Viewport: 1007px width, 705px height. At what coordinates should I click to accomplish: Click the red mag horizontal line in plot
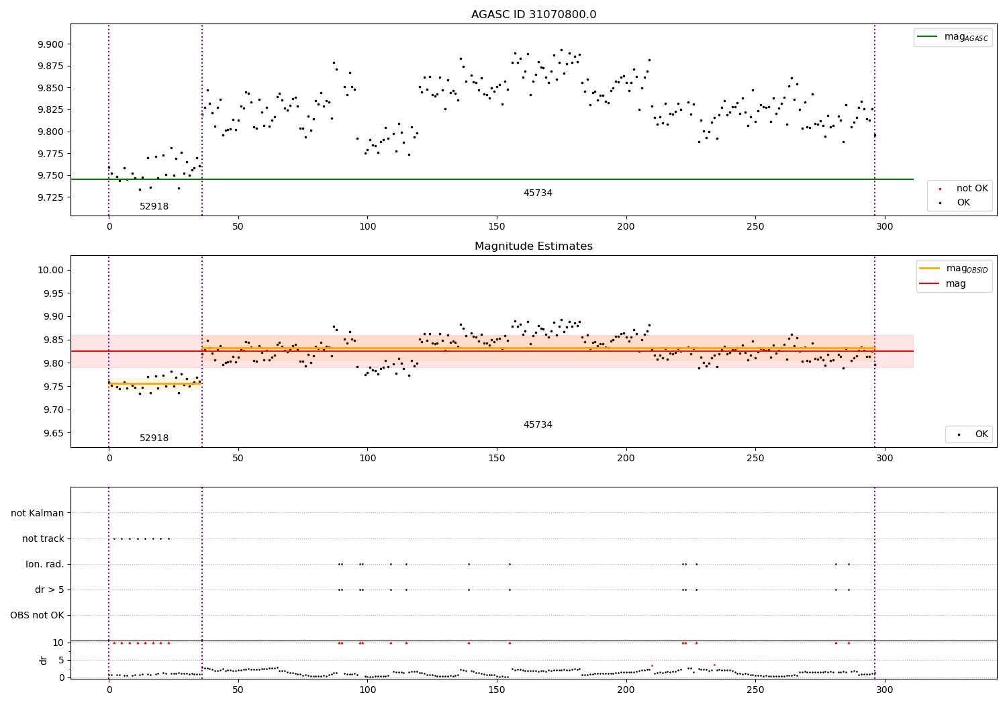491,351
